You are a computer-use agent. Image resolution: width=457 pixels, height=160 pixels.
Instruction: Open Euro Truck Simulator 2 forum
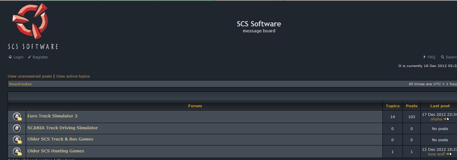(52, 116)
